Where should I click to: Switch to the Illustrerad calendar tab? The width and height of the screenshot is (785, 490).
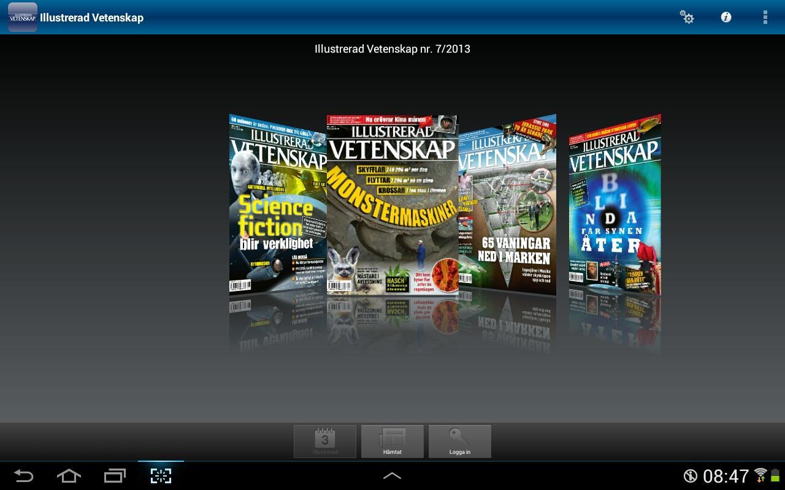pyautogui.click(x=325, y=442)
